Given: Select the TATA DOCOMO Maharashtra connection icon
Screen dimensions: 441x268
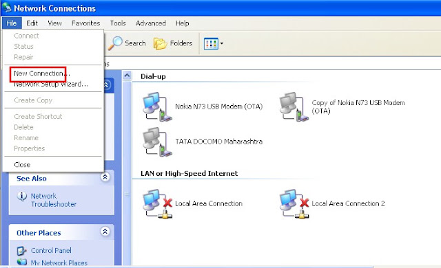Looking at the screenshot, I should (157, 142).
